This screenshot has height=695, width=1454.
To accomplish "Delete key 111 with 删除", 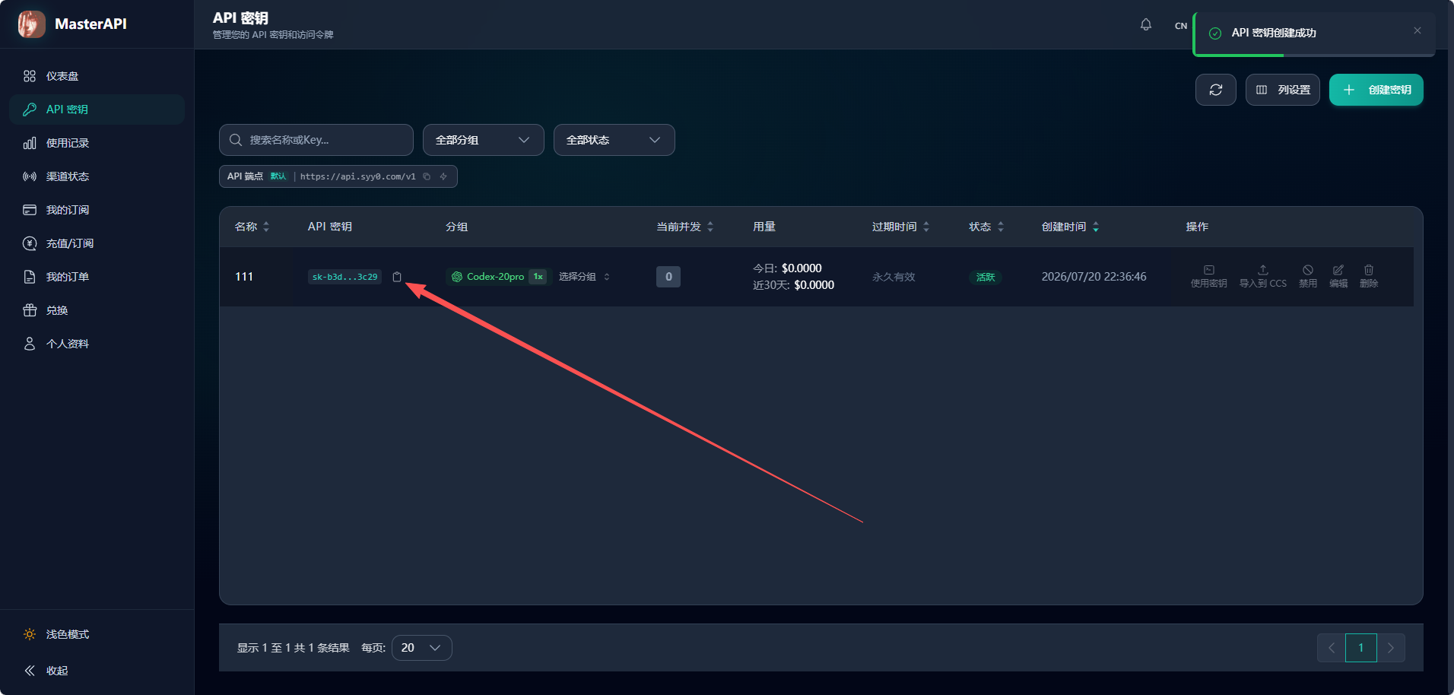I will pos(1369,276).
